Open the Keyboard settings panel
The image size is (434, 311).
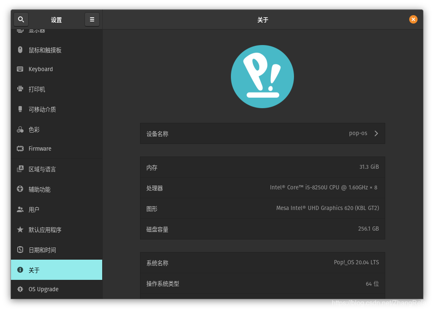[56, 69]
